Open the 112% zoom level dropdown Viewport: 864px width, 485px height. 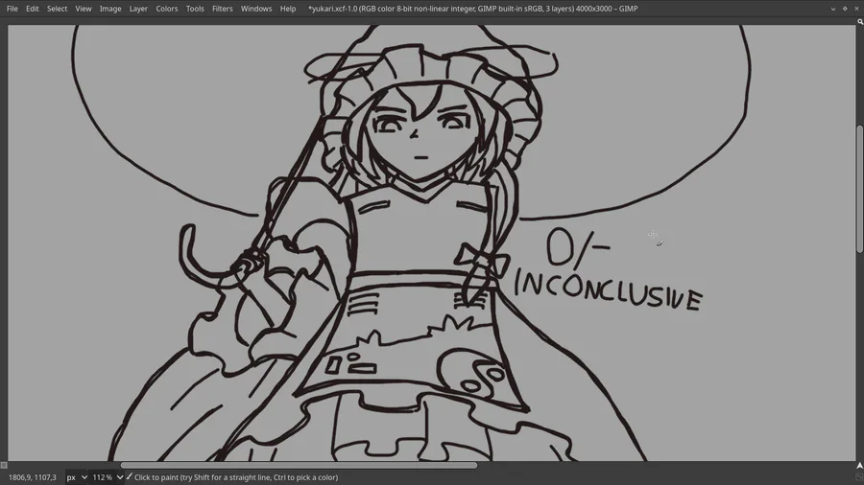pyautogui.click(x=108, y=477)
